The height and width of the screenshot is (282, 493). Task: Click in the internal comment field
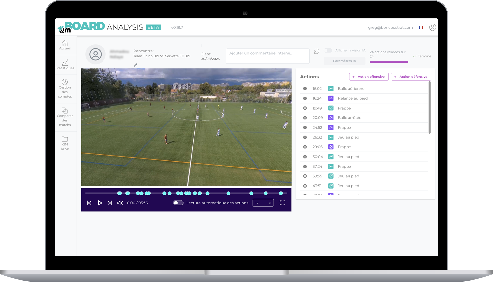point(268,56)
